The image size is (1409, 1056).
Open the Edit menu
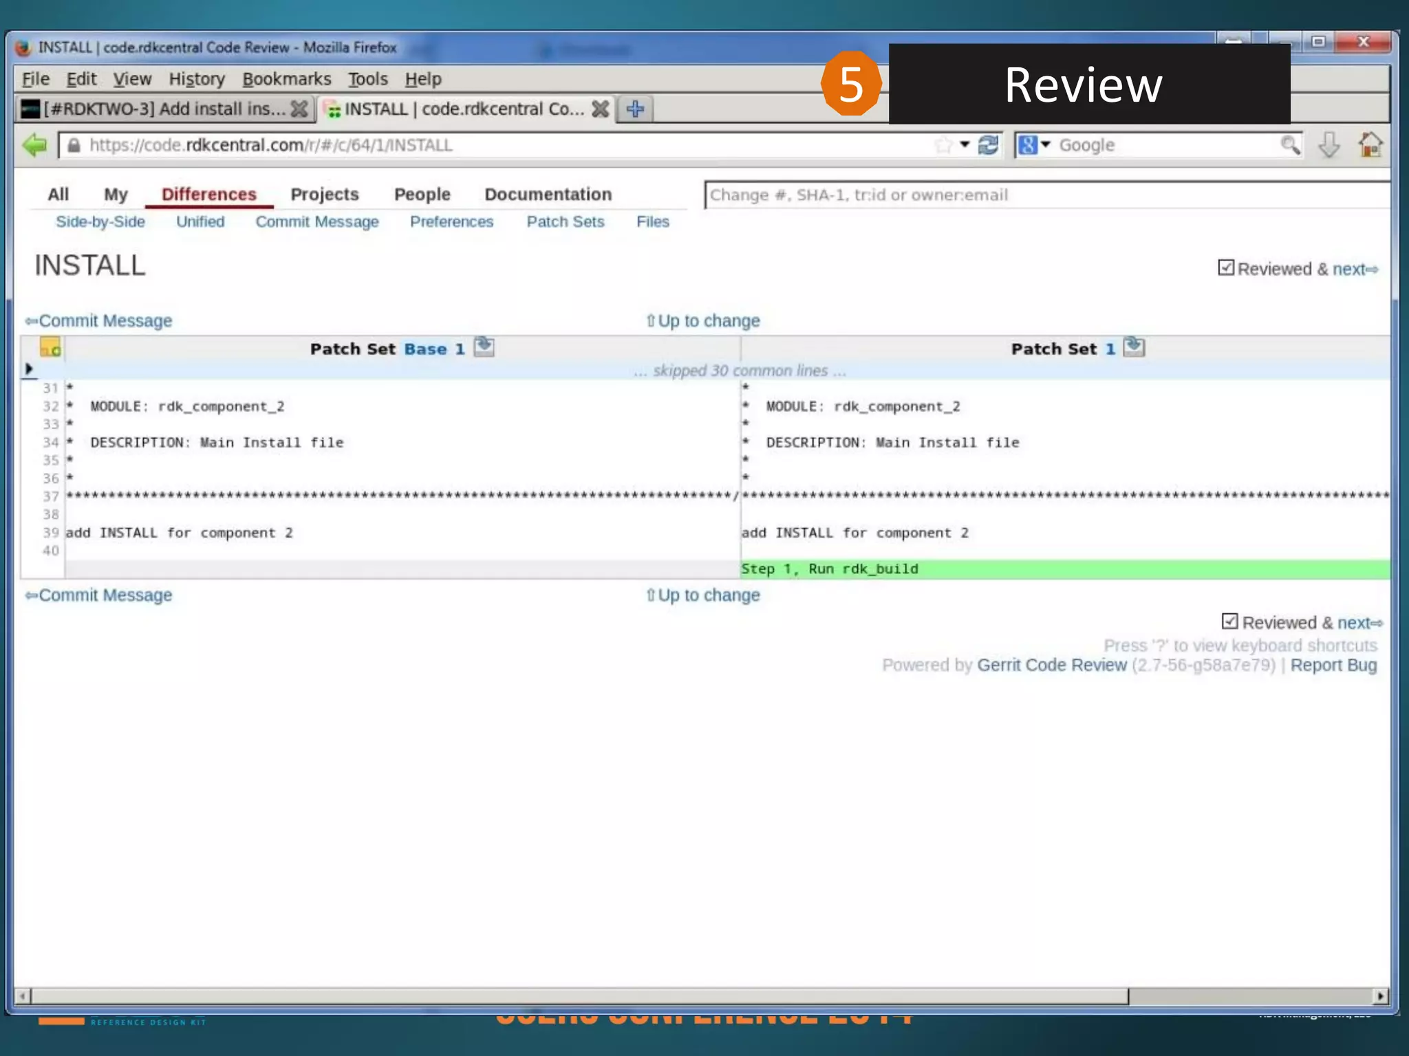point(81,79)
